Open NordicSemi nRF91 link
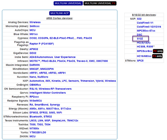The height and width of the screenshot is (140, 167). coord(62,73)
